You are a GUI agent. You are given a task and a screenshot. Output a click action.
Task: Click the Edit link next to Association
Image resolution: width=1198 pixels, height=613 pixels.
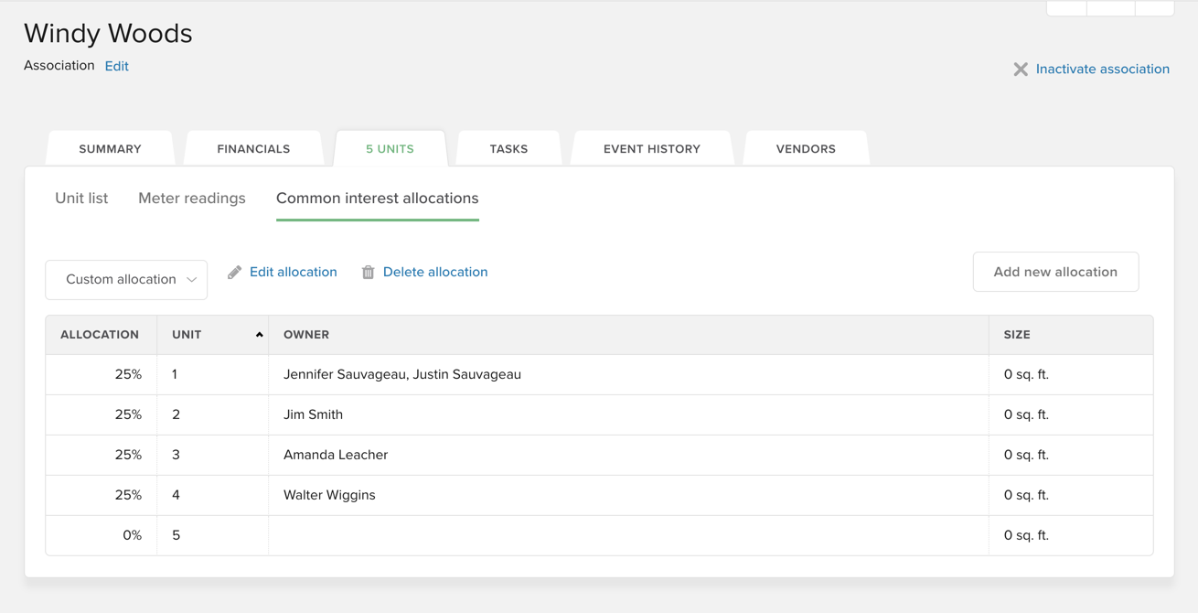[x=116, y=67]
